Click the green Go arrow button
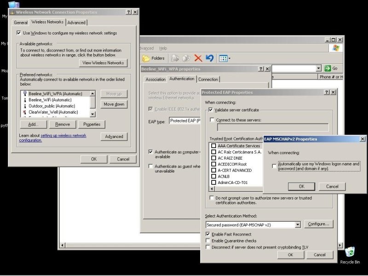Viewport: 368px width, 276px height. point(328,68)
